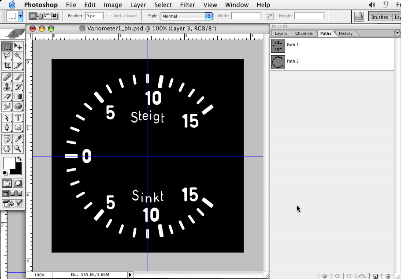
Task: Open the Paths palette flyout menu arrow
Action: coord(397,33)
